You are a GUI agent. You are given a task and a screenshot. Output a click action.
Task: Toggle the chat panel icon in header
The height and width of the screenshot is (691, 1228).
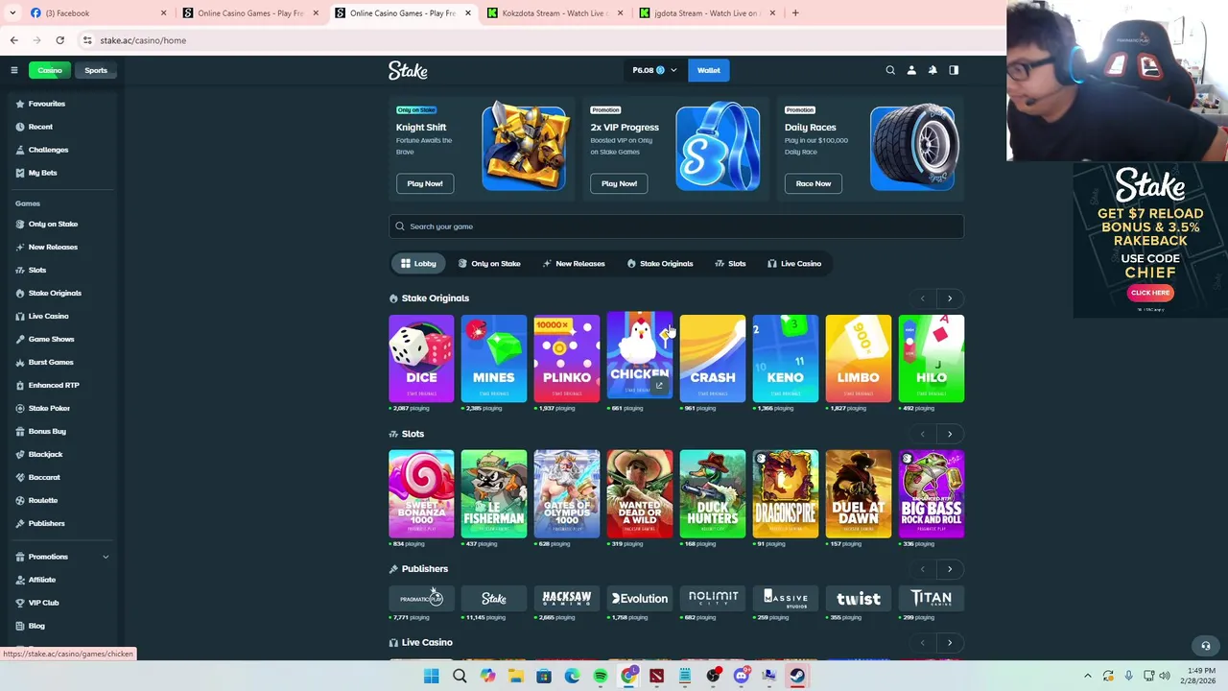[954, 70]
